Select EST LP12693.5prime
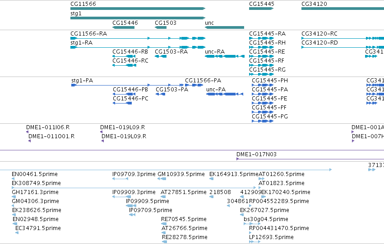Screen dimensions: 384x244 click(271, 237)
